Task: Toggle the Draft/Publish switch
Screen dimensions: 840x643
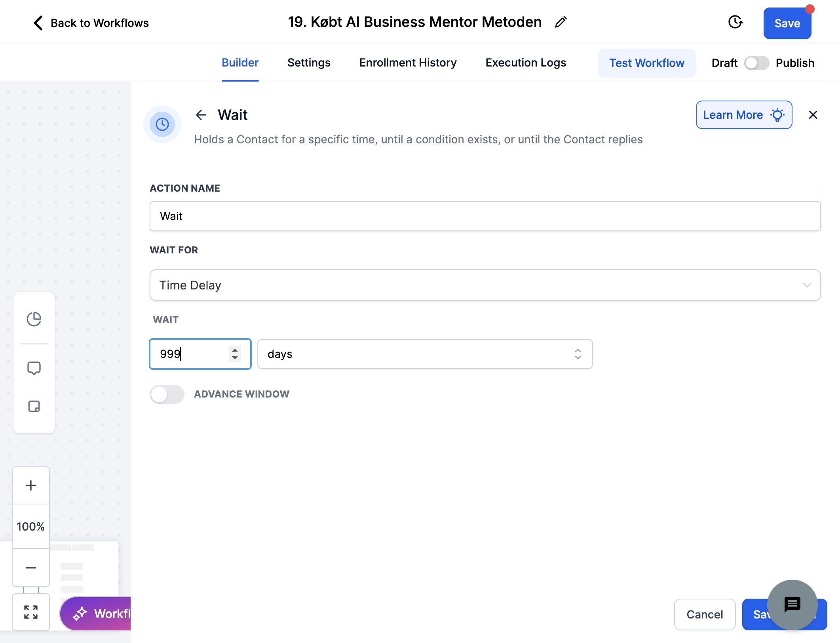Action: 756,63
